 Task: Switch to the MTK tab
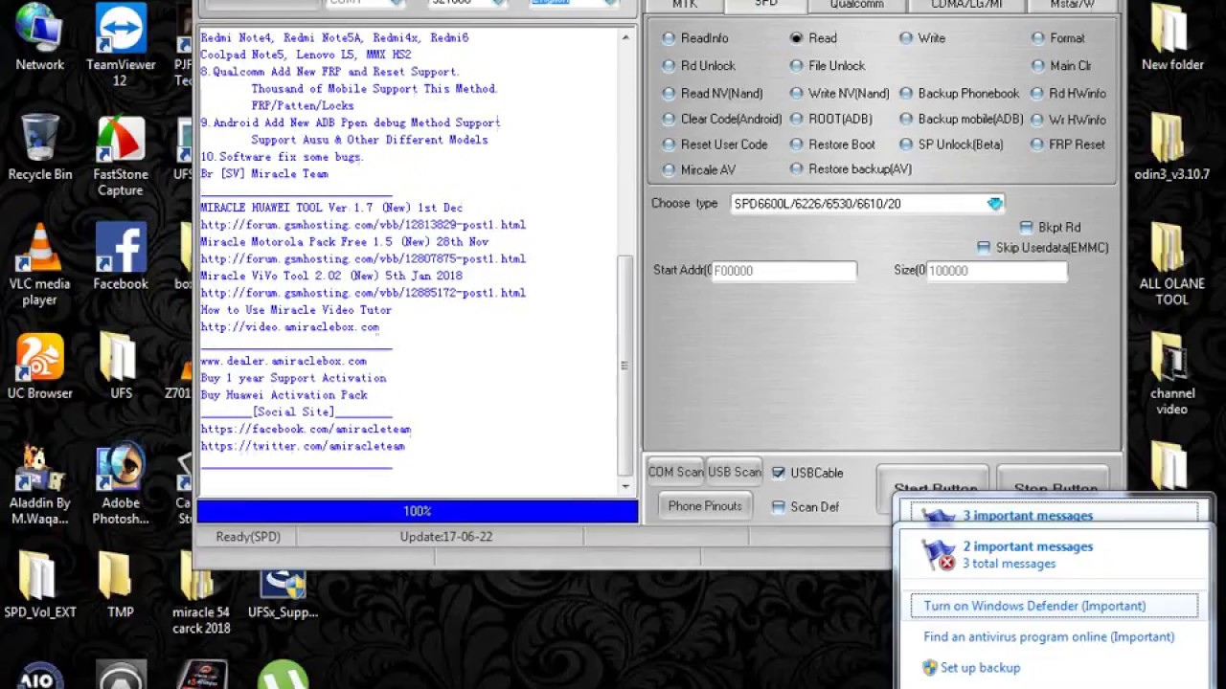(684, 6)
